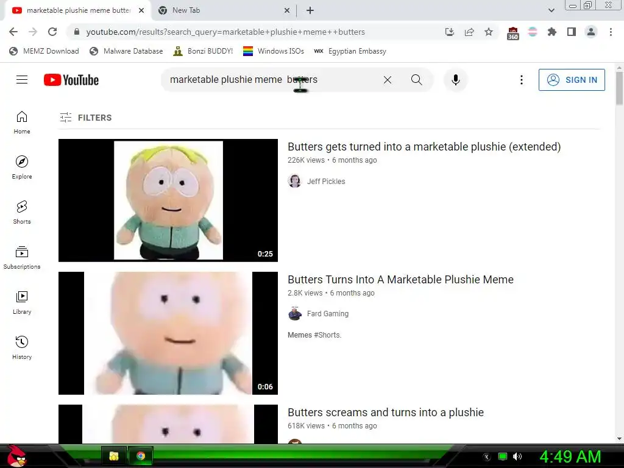Reload the YouTube results page
The image size is (624, 468).
(x=52, y=32)
